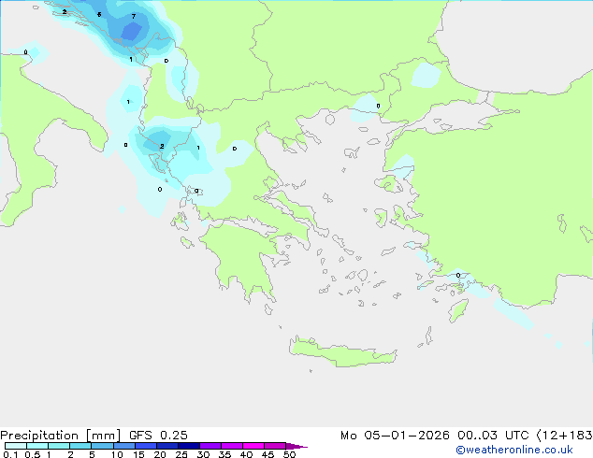Select the 25–30 mm navy legend segment
Viewport: 593px width, 458px height.
[x=188, y=446]
